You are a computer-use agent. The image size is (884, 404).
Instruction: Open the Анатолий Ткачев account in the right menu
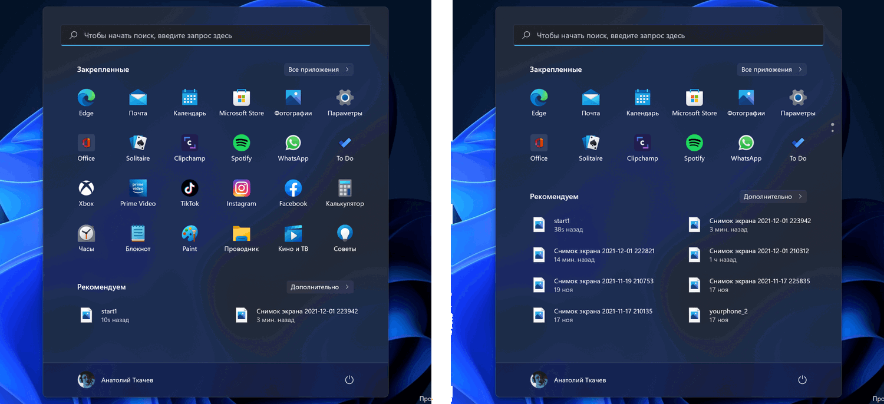coord(568,380)
